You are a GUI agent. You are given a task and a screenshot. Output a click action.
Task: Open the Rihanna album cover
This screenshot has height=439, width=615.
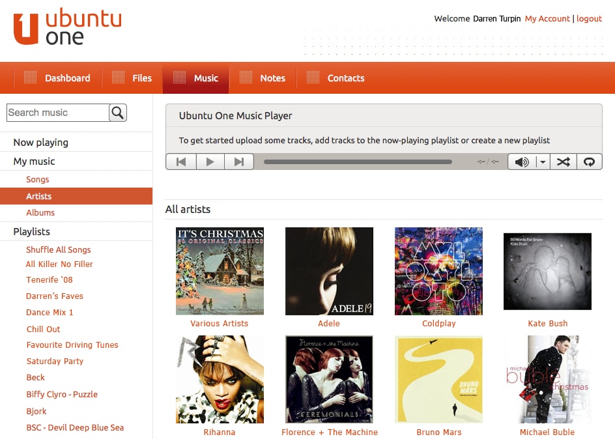(220, 380)
